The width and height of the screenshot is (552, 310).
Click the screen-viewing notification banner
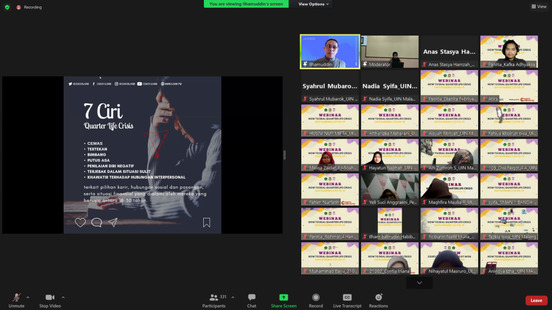(x=246, y=4)
